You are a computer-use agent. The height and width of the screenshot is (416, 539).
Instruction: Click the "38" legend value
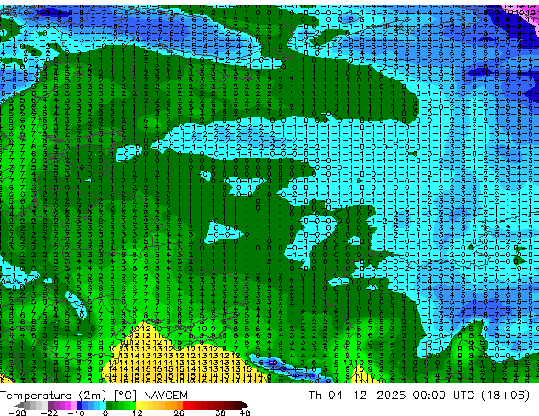tap(221, 413)
